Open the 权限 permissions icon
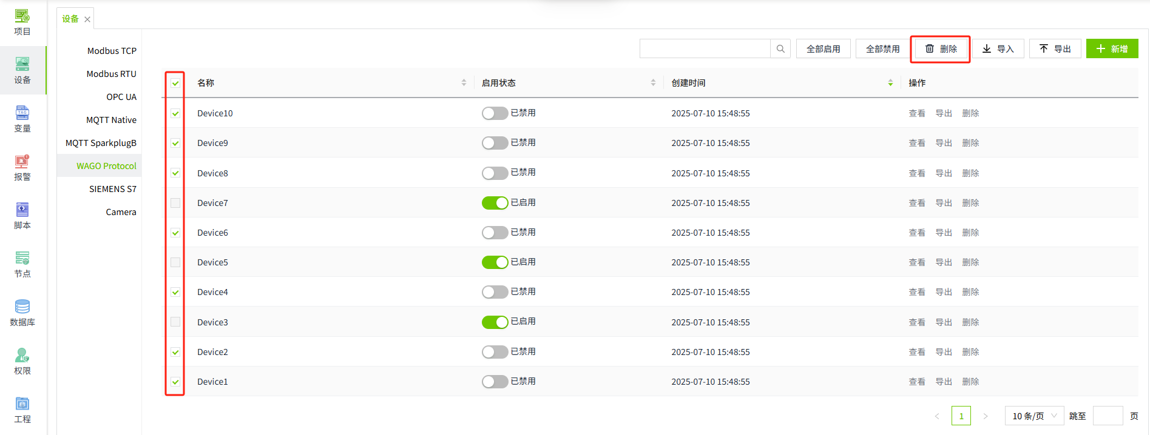Image resolution: width=1150 pixels, height=435 pixels. pyautogui.click(x=22, y=361)
